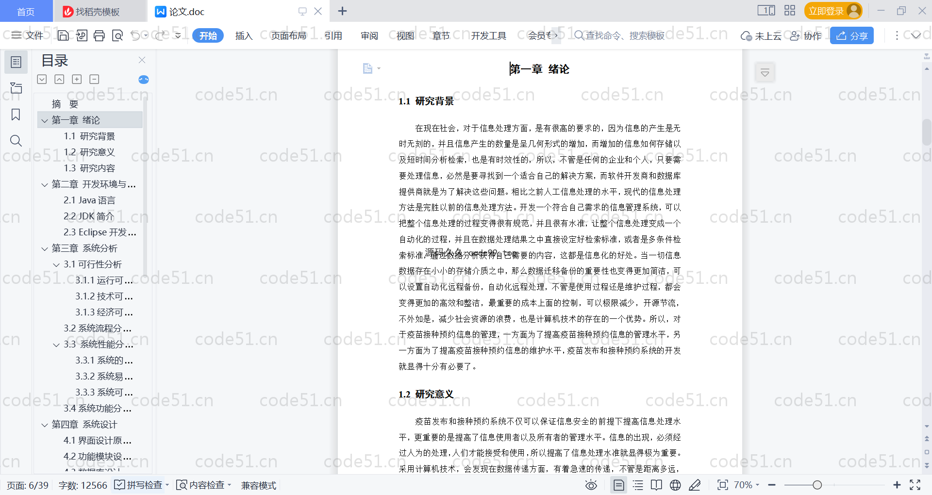
Task: Click 未上云 cloud status button
Action: coord(761,36)
